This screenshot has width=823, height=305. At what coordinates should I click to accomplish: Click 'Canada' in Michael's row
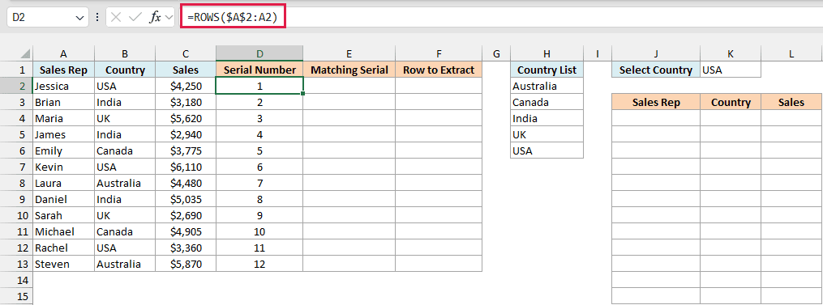click(125, 231)
